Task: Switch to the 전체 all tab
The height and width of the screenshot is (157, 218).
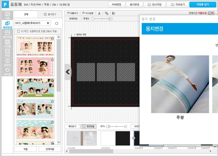Action: coord(26,14)
